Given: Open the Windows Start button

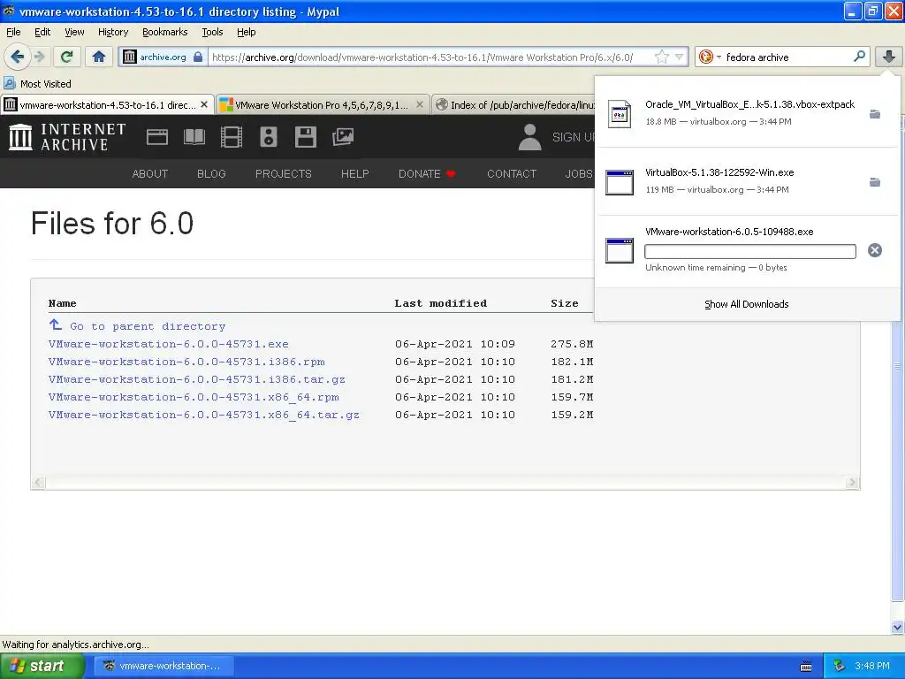Looking at the screenshot, I should click(42, 666).
